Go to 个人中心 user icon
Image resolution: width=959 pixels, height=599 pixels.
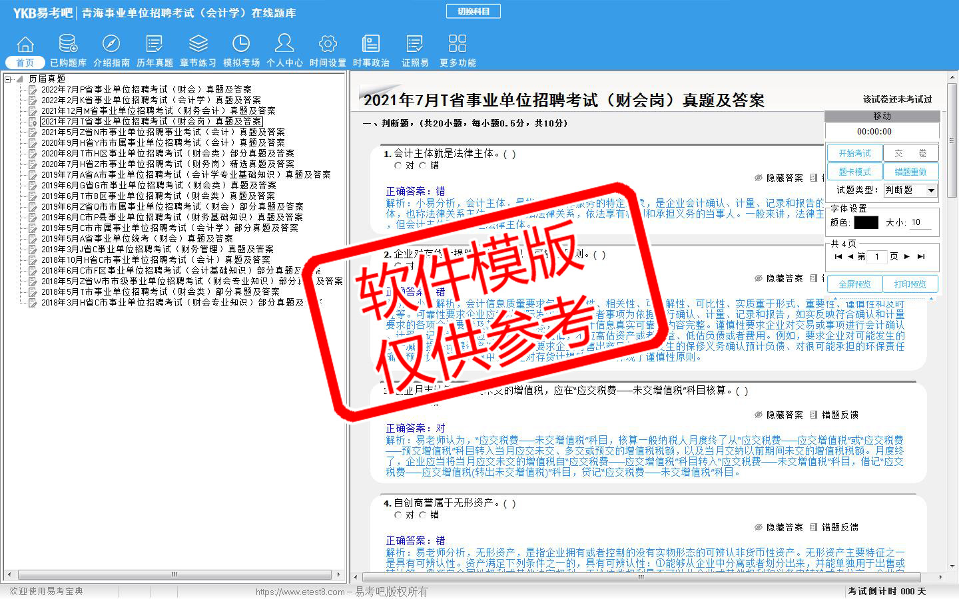284,45
